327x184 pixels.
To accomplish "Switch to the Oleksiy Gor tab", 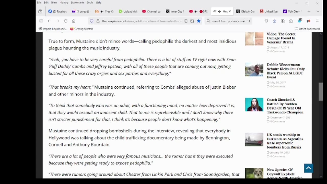I will (246, 11).
